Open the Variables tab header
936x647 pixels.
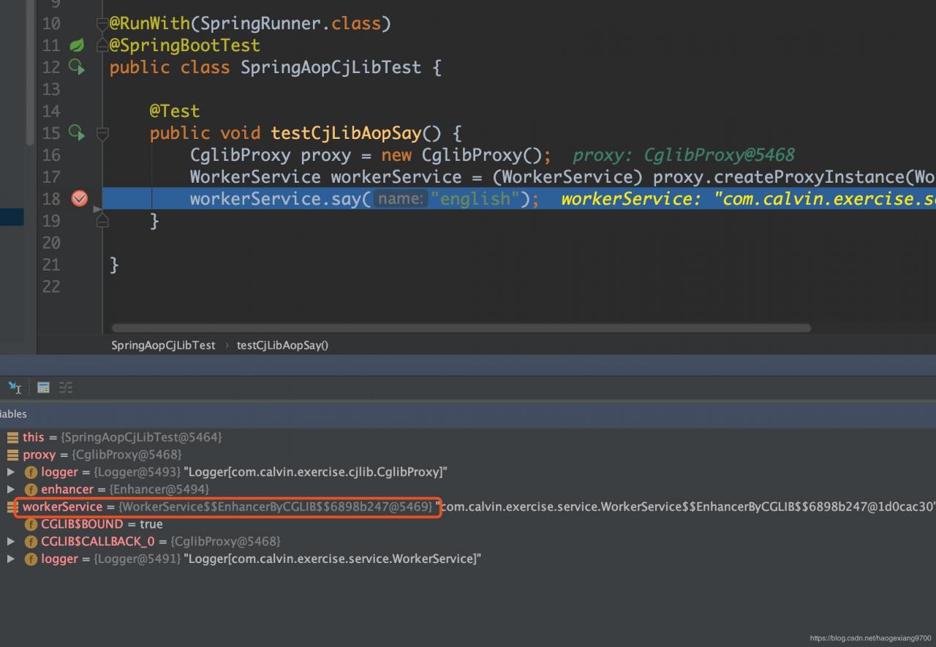13,414
